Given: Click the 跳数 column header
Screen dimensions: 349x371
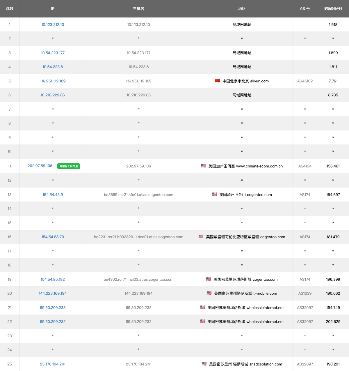Looking at the screenshot, I should (x=10, y=9).
